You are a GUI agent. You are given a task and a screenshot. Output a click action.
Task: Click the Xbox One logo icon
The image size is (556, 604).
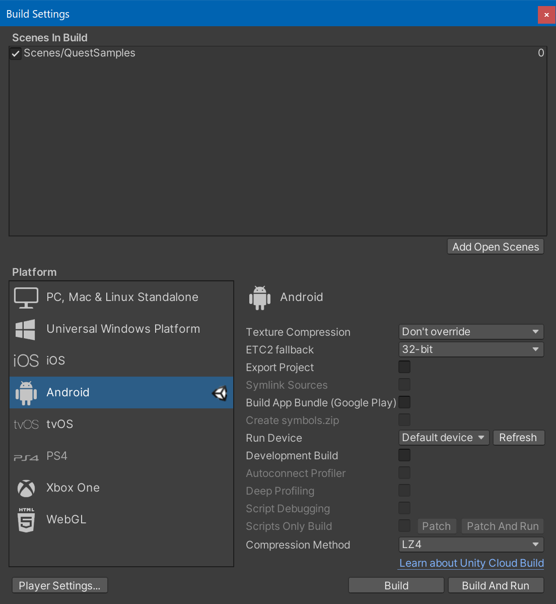coord(26,488)
